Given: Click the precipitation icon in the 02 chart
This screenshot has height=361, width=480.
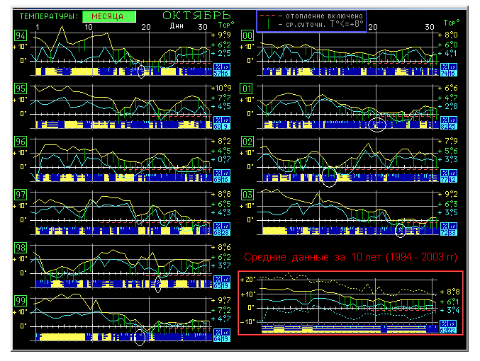Looking at the screenshot, I should 453,173.
